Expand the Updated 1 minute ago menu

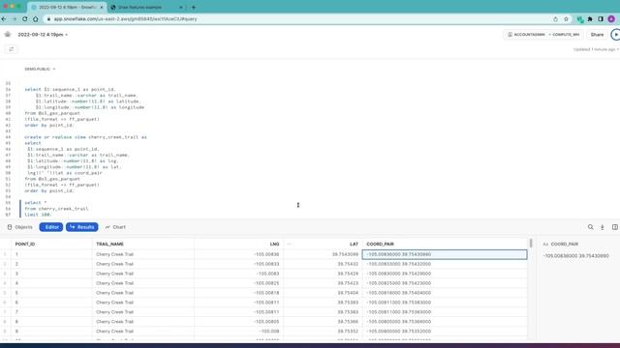point(596,49)
